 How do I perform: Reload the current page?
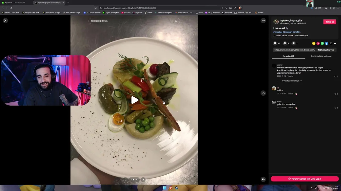[x=11, y=8]
